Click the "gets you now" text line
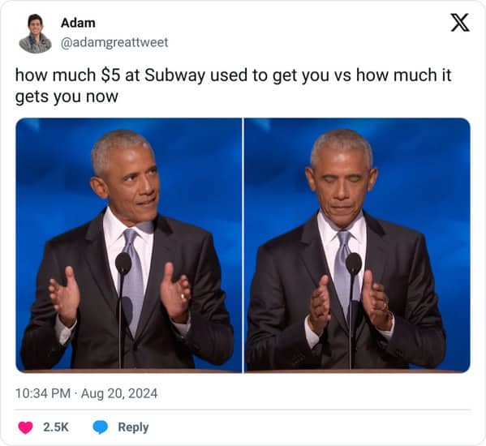Image resolution: width=486 pixels, height=446 pixels. coord(67,96)
